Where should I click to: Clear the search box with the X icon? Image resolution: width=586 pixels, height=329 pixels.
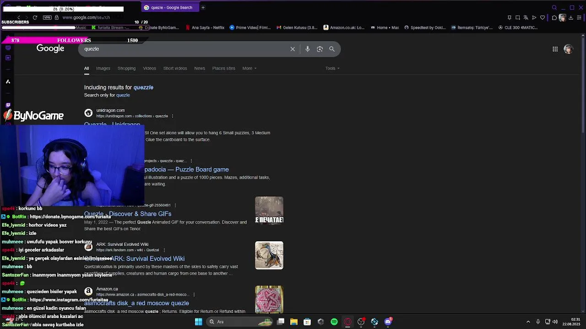click(293, 49)
